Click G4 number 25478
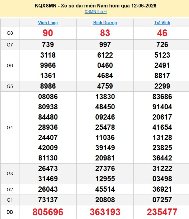This screenshot has height=219, width=189. [x=105, y=127]
